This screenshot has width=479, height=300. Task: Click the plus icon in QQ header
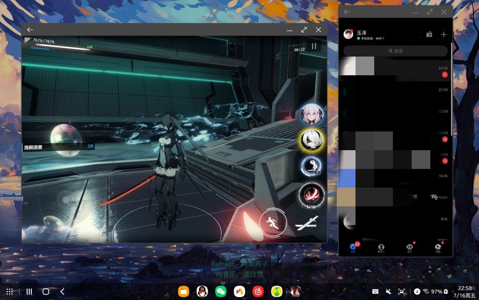click(x=443, y=34)
